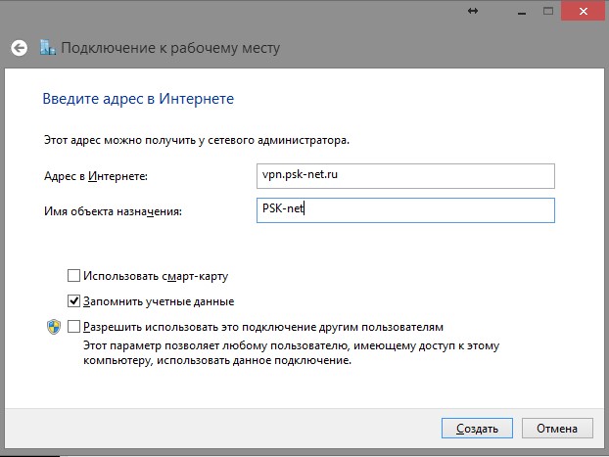Screen dimensions: 609x457
Task: Enable the 'Использовать смарт-карту' checkbox
Action: coord(73,276)
